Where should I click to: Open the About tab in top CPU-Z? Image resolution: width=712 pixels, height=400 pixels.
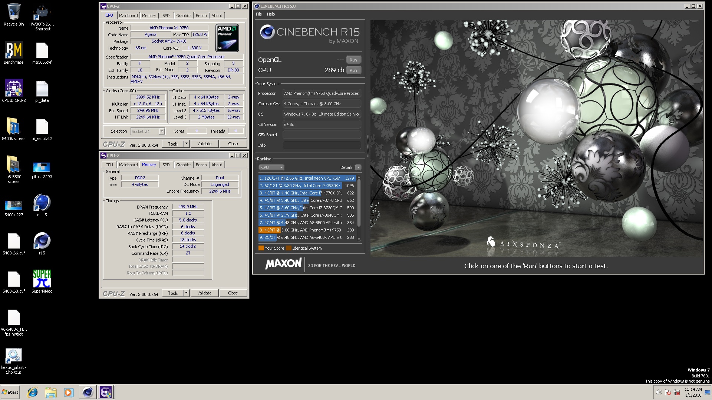point(217,16)
